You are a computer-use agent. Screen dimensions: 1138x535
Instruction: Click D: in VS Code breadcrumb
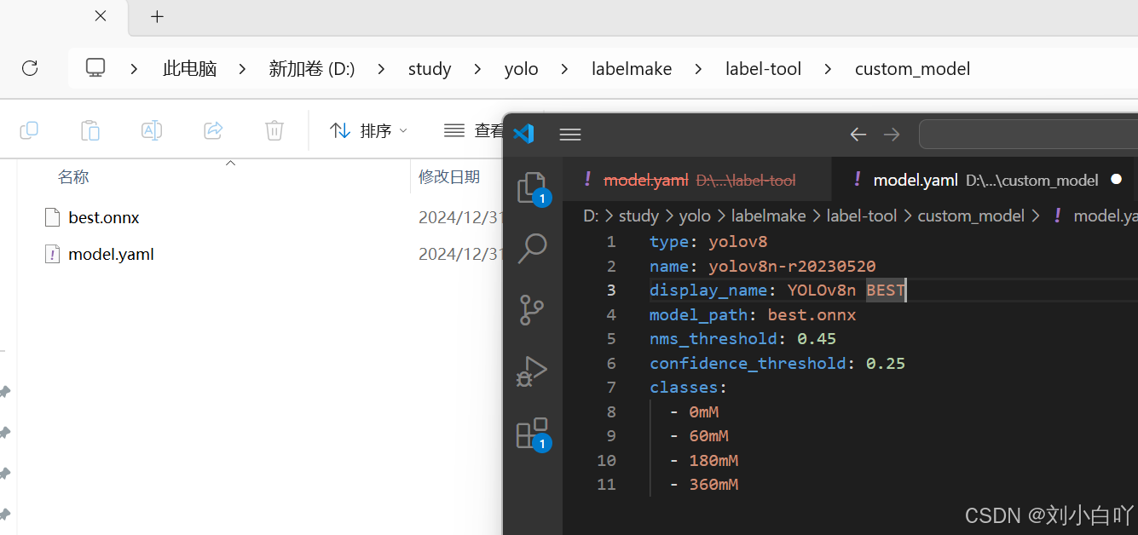pyautogui.click(x=591, y=216)
